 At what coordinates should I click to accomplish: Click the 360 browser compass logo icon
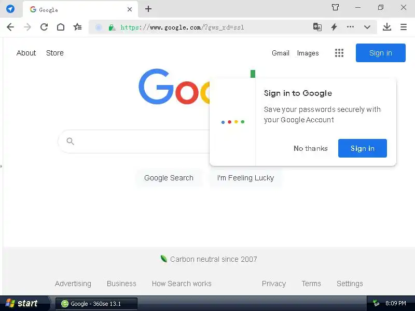10,9
